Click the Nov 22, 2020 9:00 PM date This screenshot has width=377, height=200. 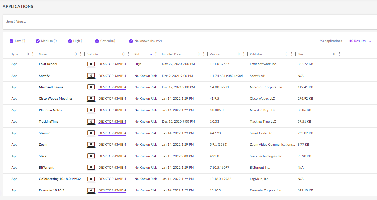[x=178, y=64]
